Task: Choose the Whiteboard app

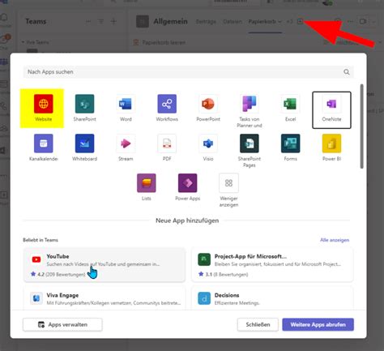Action: (x=84, y=148)
